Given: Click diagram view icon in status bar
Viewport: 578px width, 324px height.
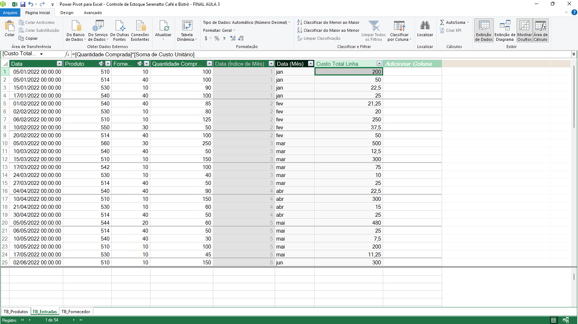Looking at the screenshot, I should [566, 320].
